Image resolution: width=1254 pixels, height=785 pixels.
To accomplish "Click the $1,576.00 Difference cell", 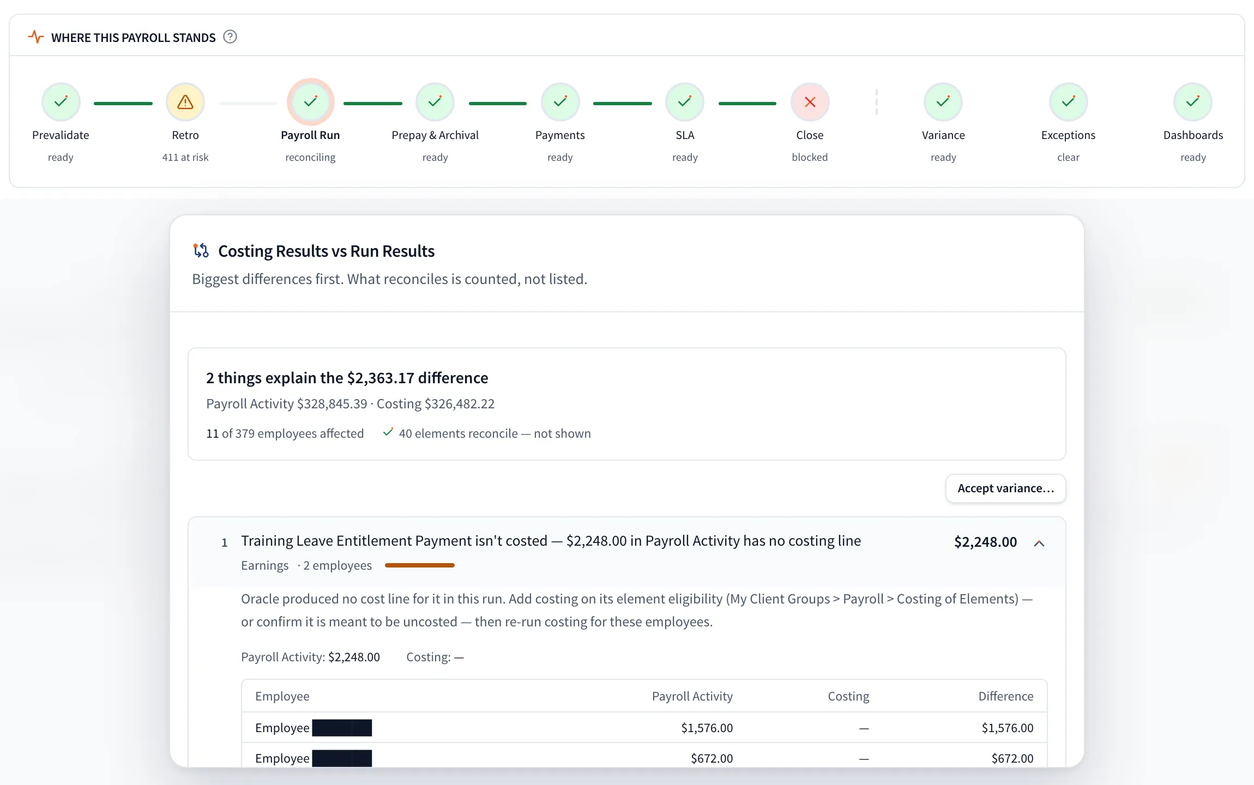I will click(x=1007, y=728).
